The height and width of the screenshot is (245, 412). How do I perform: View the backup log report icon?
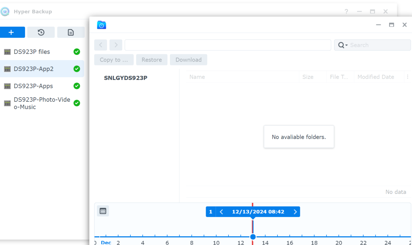point(71,32)
